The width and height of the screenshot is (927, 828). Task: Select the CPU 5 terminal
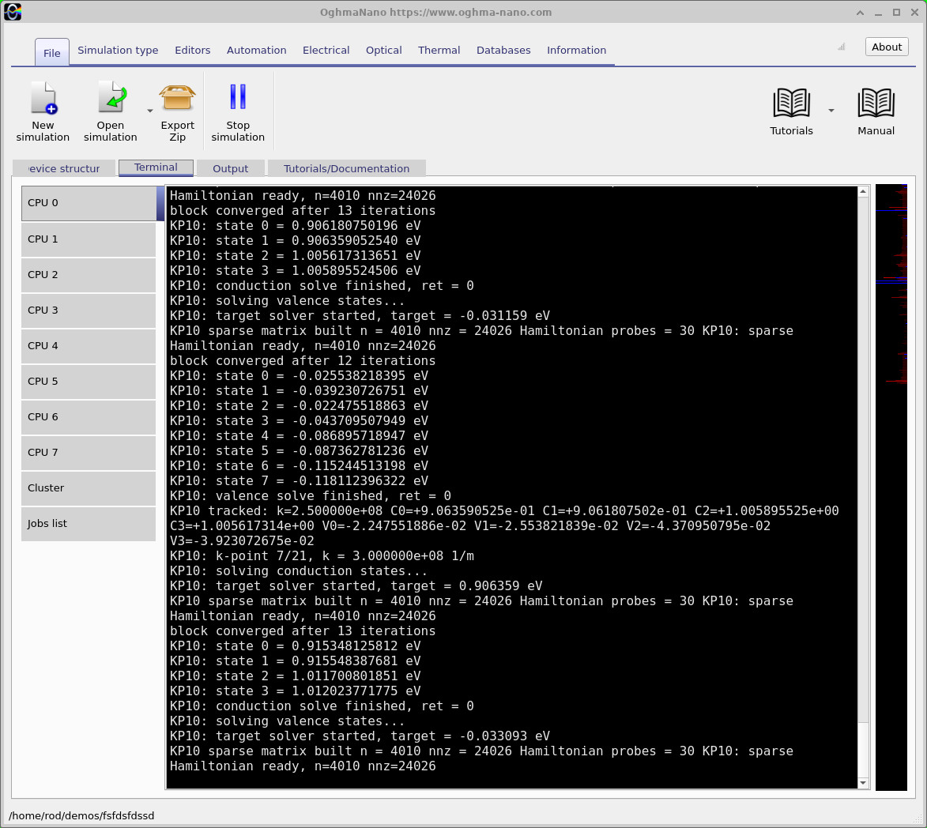click(89, 381)
